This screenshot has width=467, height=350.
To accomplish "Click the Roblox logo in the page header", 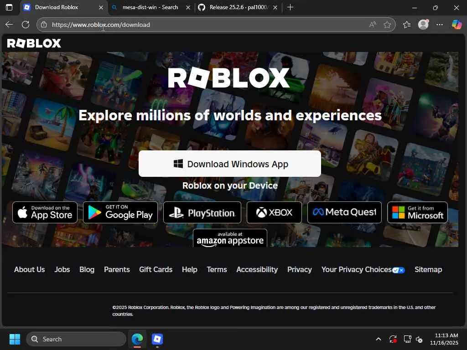I will tap(34, 43).
